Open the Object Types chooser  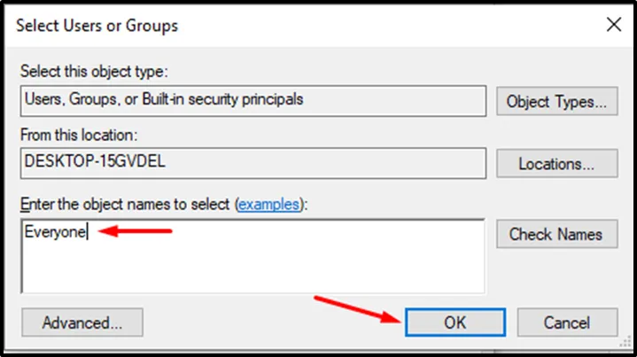tap(556, 101)
